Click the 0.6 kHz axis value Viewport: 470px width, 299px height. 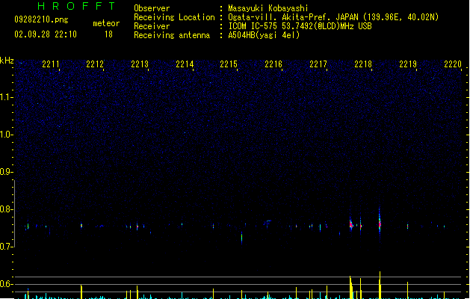tap(5, 284)
